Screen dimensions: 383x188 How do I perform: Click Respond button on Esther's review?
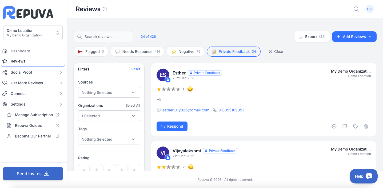click(172, 126)
